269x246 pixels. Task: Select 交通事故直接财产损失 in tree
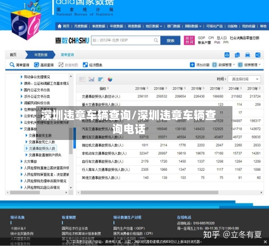(45, 155)
